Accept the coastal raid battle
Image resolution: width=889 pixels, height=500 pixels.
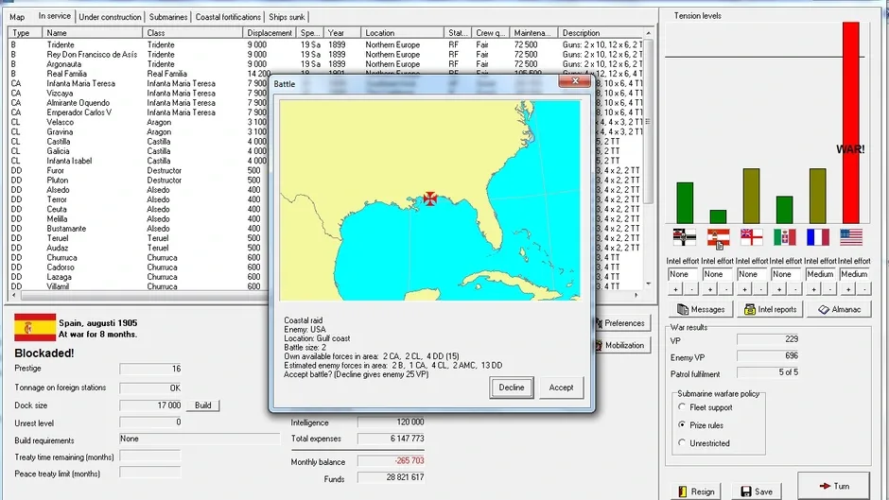pos(561,388)
